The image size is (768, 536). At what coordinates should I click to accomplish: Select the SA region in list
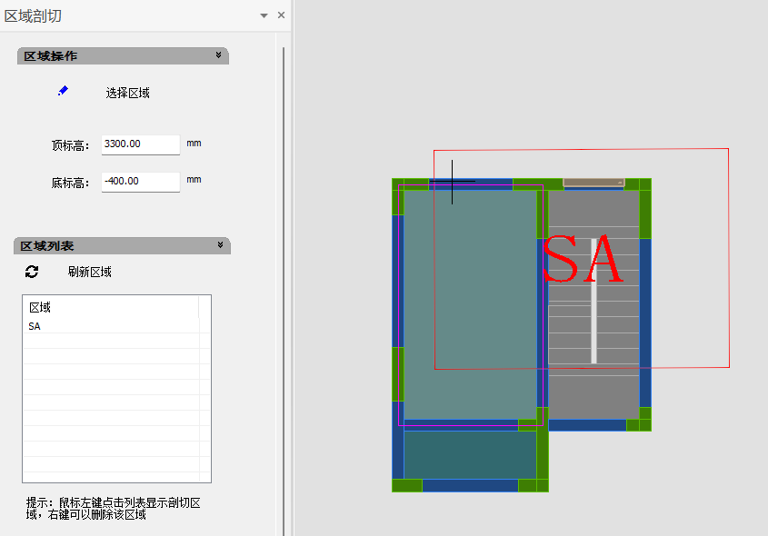(35, 326)
